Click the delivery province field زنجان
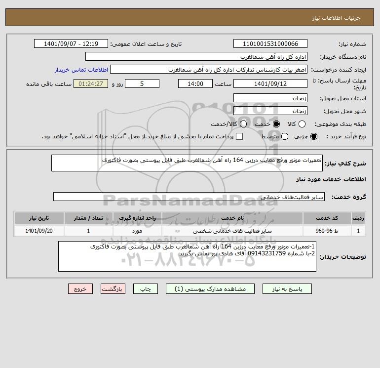This screenshot has height=368, width=380. 270,98
